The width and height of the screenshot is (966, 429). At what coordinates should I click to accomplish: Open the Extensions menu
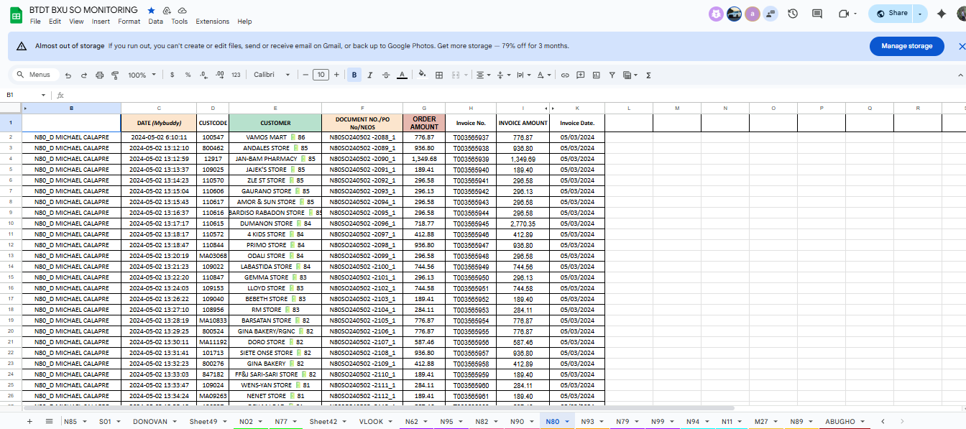(x=212, y=22)
